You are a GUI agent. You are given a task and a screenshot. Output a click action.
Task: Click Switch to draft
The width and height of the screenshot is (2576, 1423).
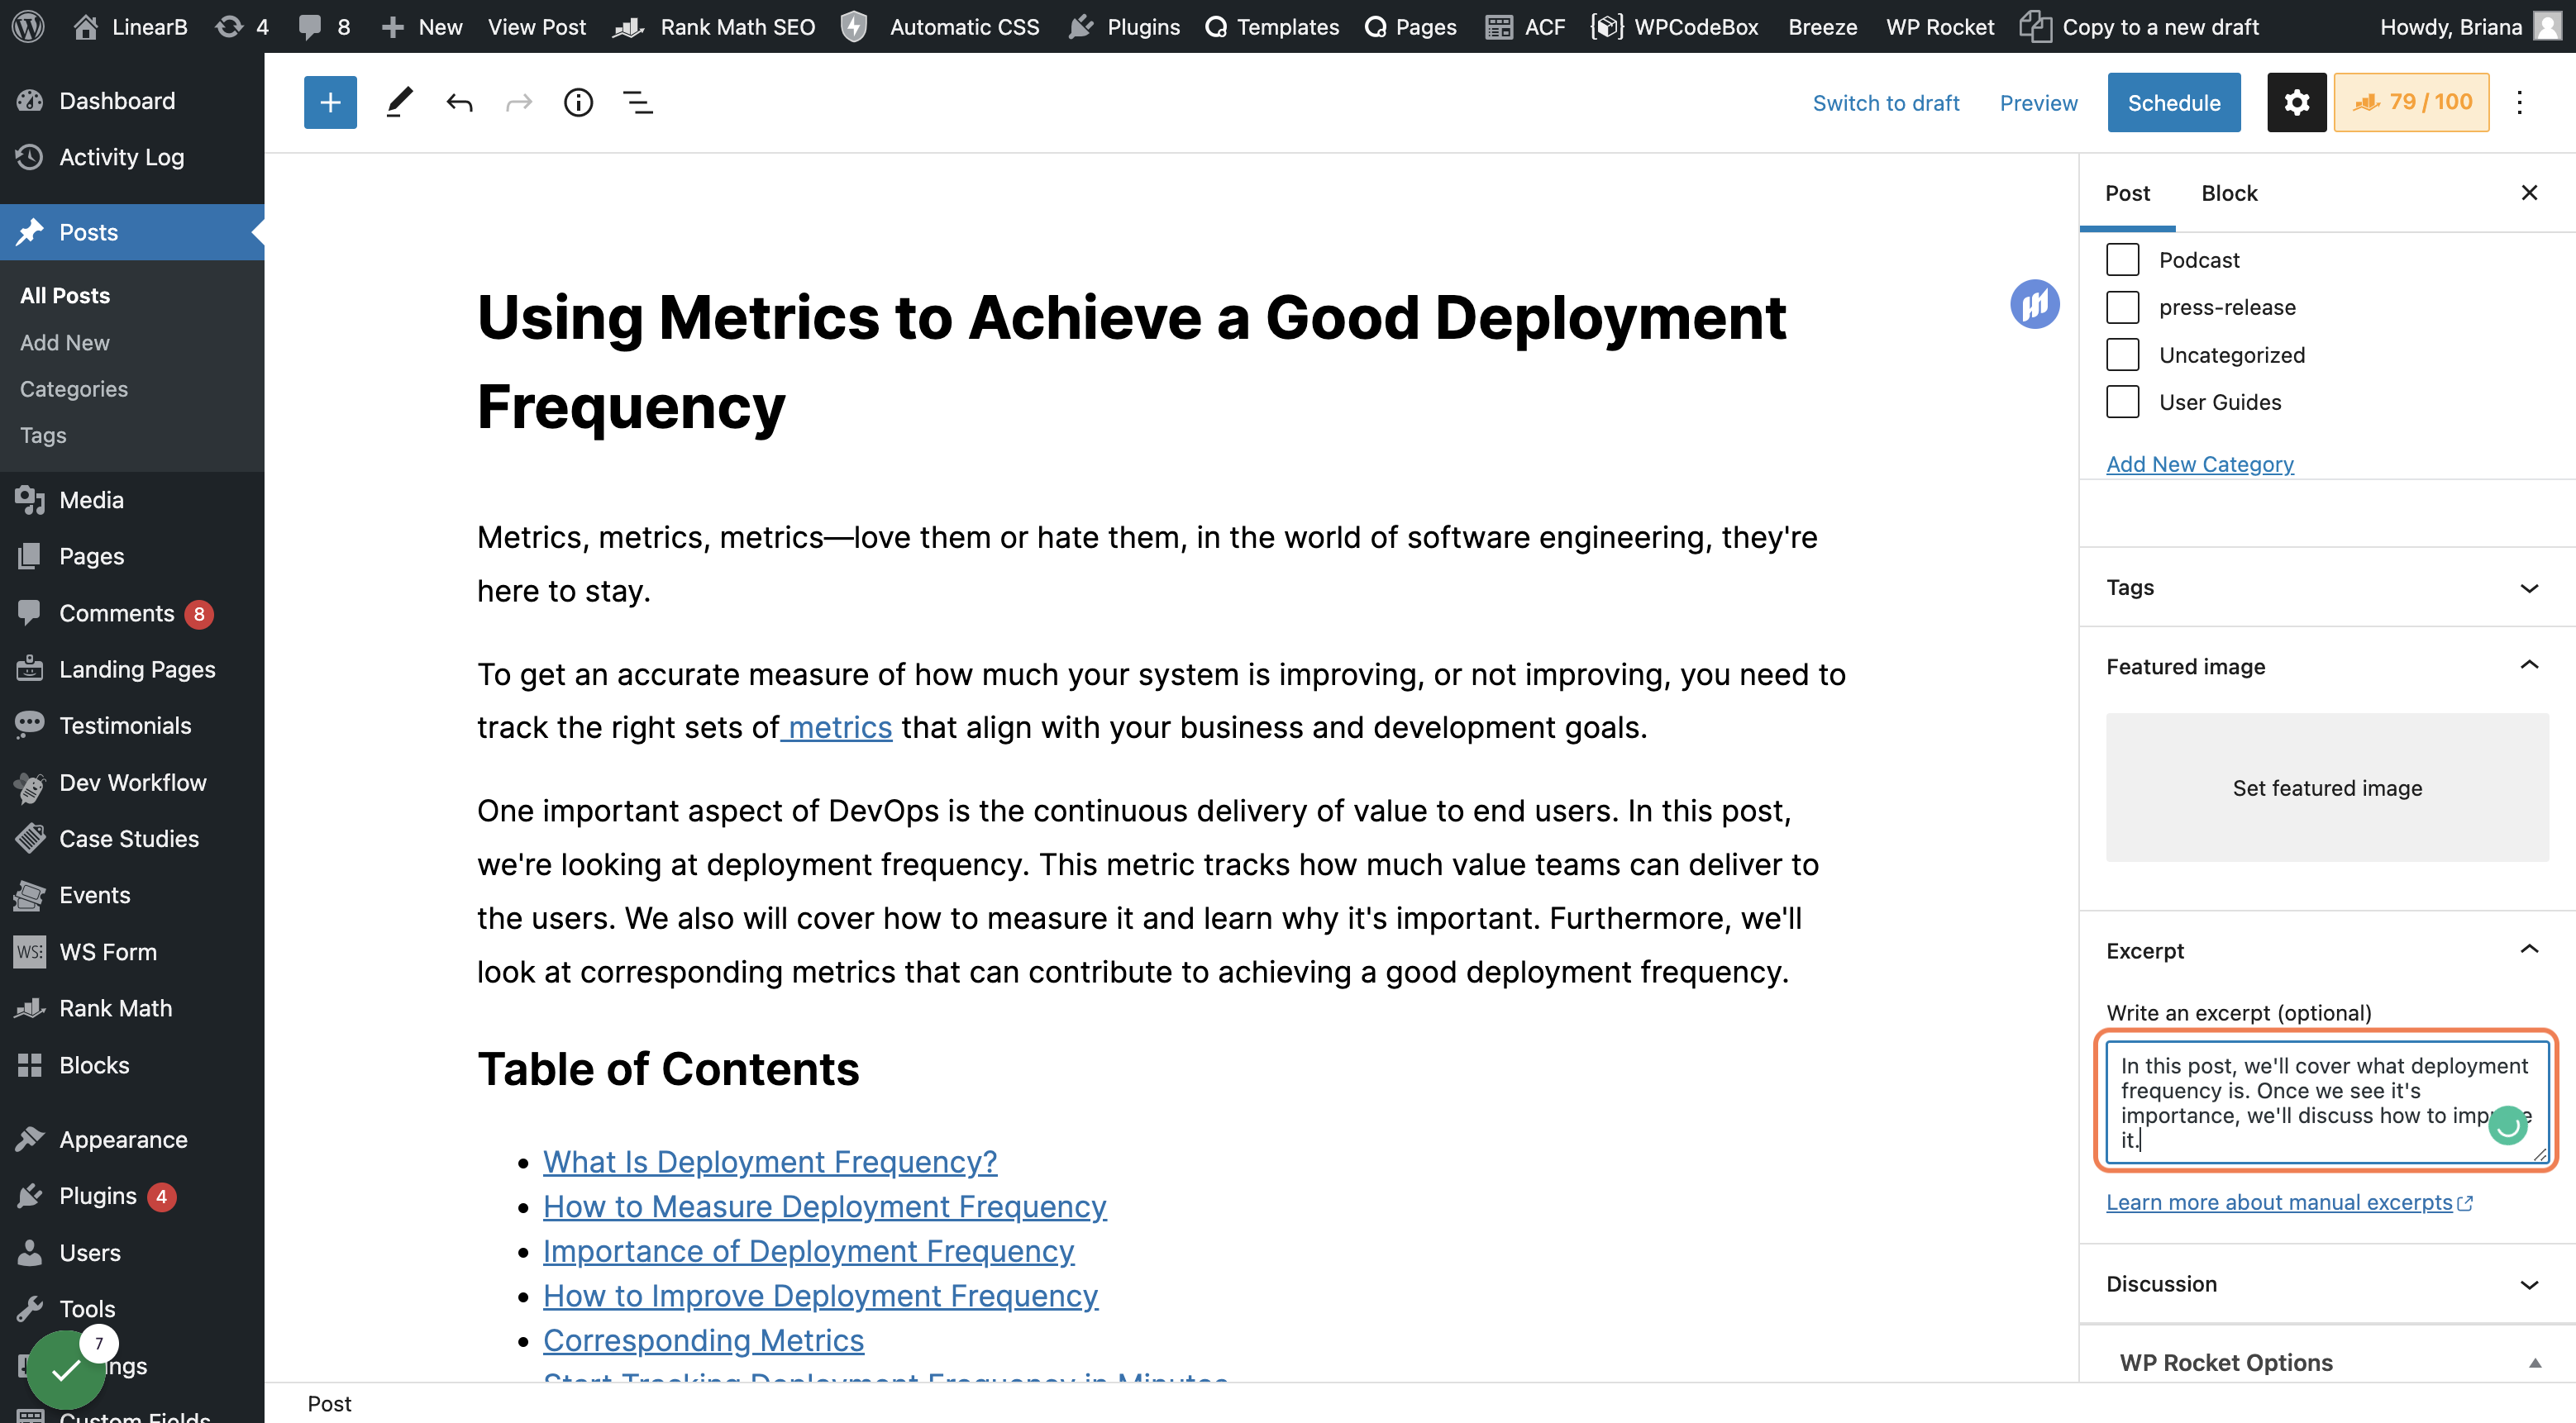tap(1885, 102)
